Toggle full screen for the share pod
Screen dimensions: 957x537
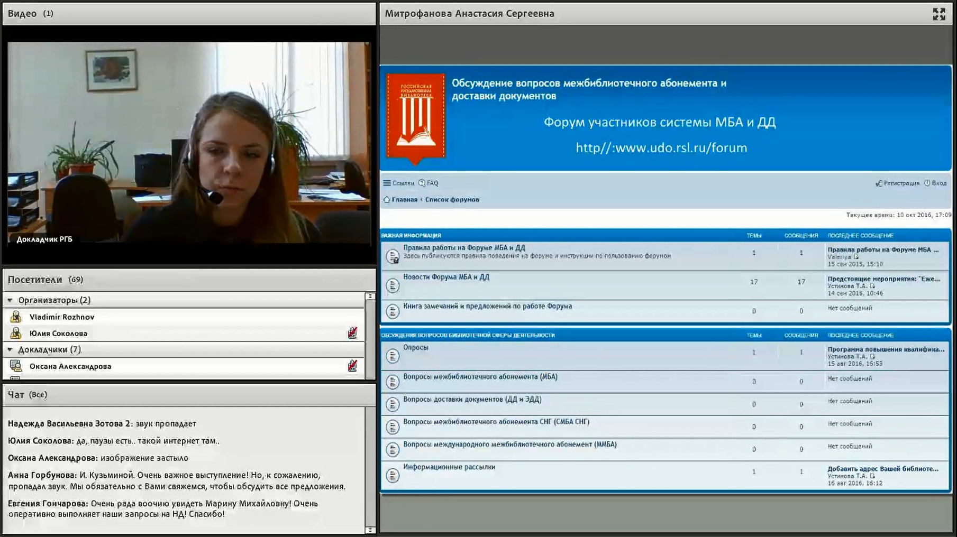click(x=938, y=14)
